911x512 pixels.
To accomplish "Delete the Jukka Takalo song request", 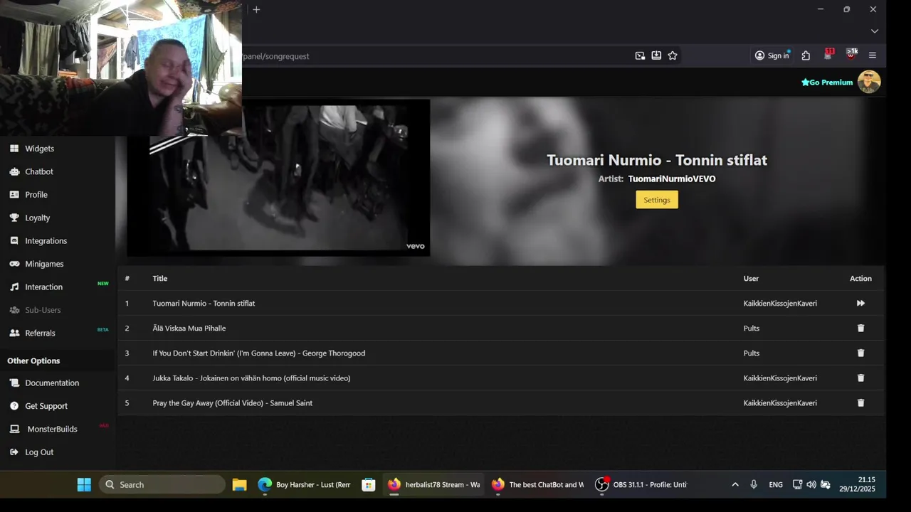I will [x=860, y=378].
